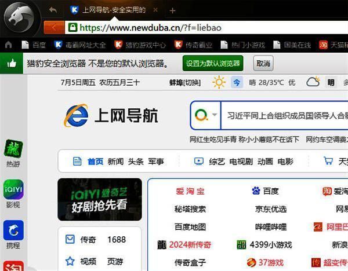Viewport: 348px width, 271px height.
Task: Go back with the orange back arrow
Action: coord(54,27)
